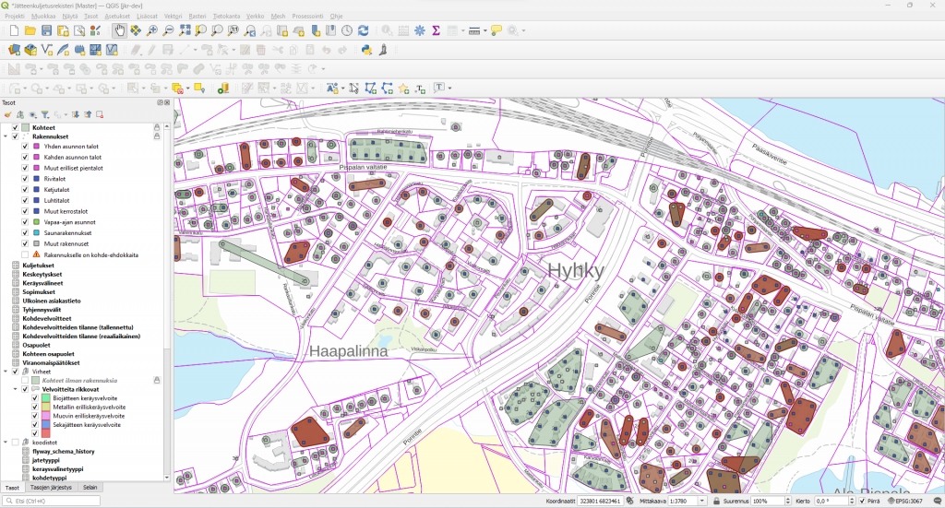Screen dimensions: 945x508
Task: Click the Open Project folder icon
Action: click(x=30, y=30)
